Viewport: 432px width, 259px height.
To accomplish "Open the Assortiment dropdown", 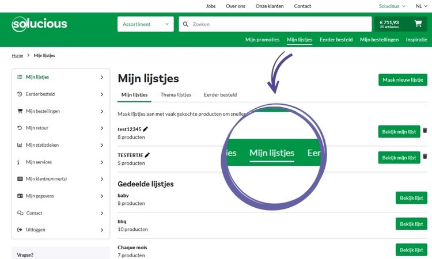I will pyautogui.click(x=145, y=24).
